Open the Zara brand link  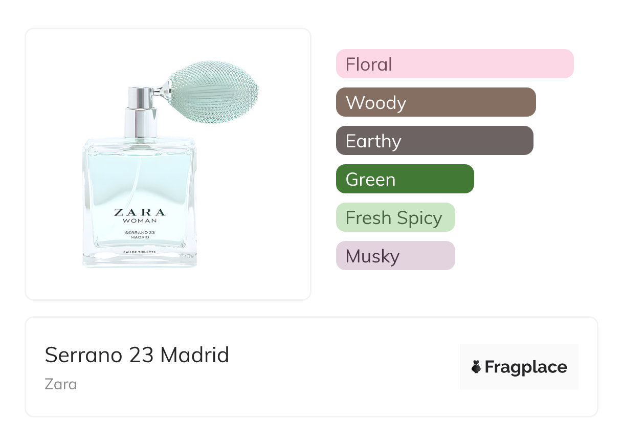pyautogui.click(x=61, y=384)
